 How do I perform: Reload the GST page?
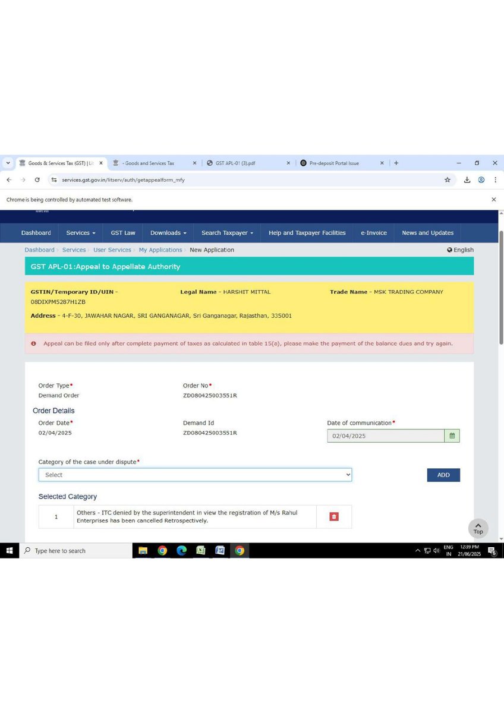37,179
